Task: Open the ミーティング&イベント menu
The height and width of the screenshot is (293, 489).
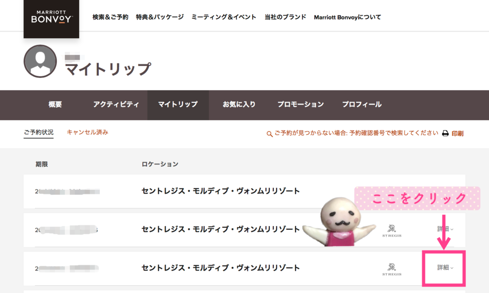Action: tap(223, 17)
